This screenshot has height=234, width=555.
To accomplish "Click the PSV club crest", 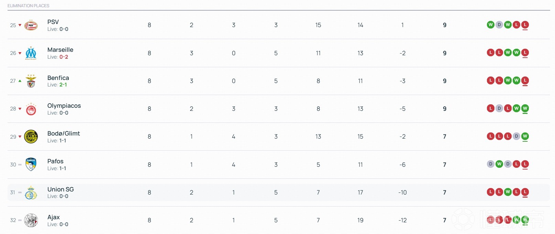I will pos(31,25).
